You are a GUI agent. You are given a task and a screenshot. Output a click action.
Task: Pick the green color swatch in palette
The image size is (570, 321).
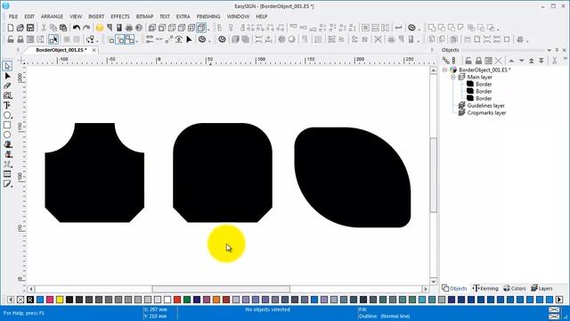(x=187, y=300)
